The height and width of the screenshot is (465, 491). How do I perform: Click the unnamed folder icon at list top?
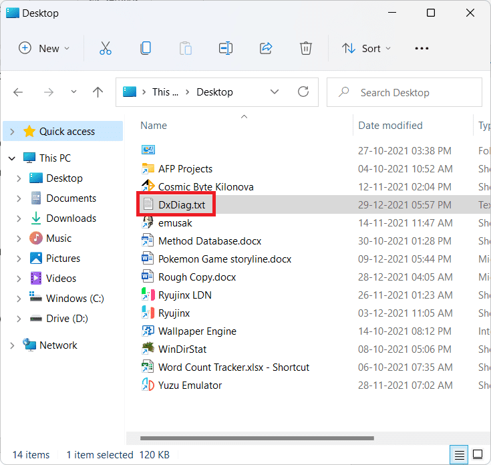[x=148, y=150]
